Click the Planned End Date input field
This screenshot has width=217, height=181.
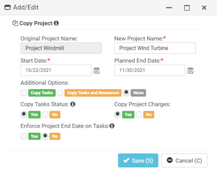[x=150, y=70]
